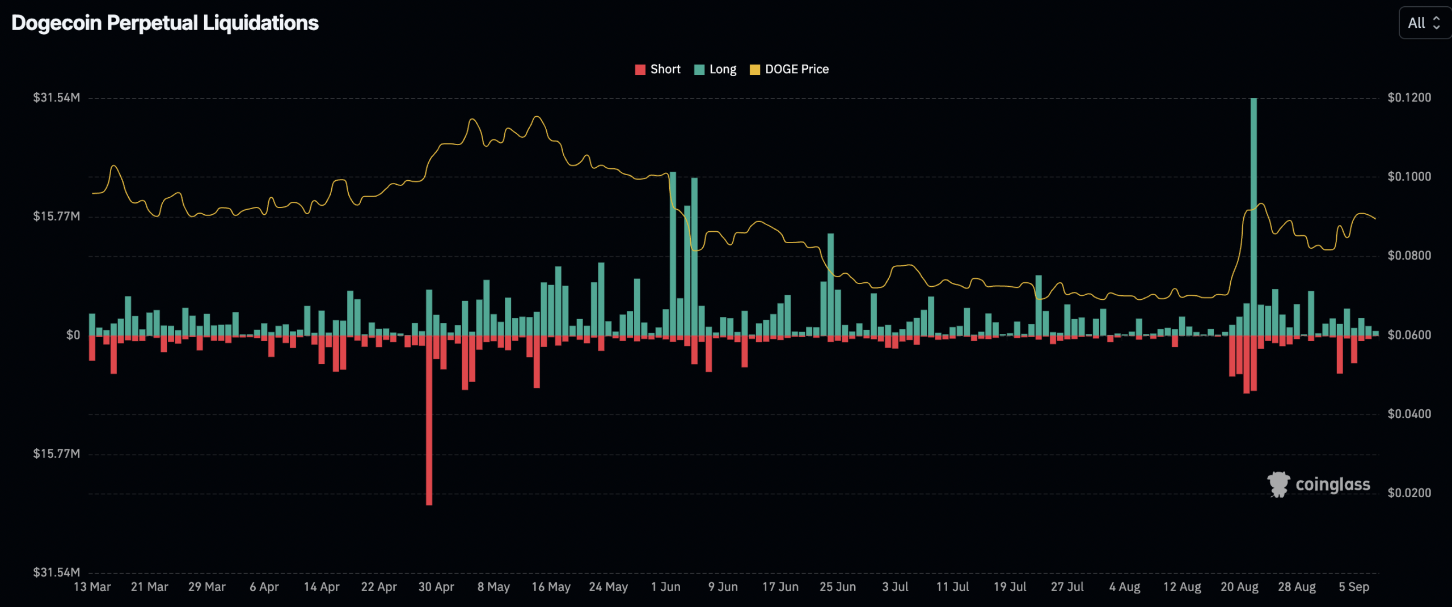The image size is (1452, 607).
Task: Click the $0.0200 price axis label
Action: point(1409,493)
